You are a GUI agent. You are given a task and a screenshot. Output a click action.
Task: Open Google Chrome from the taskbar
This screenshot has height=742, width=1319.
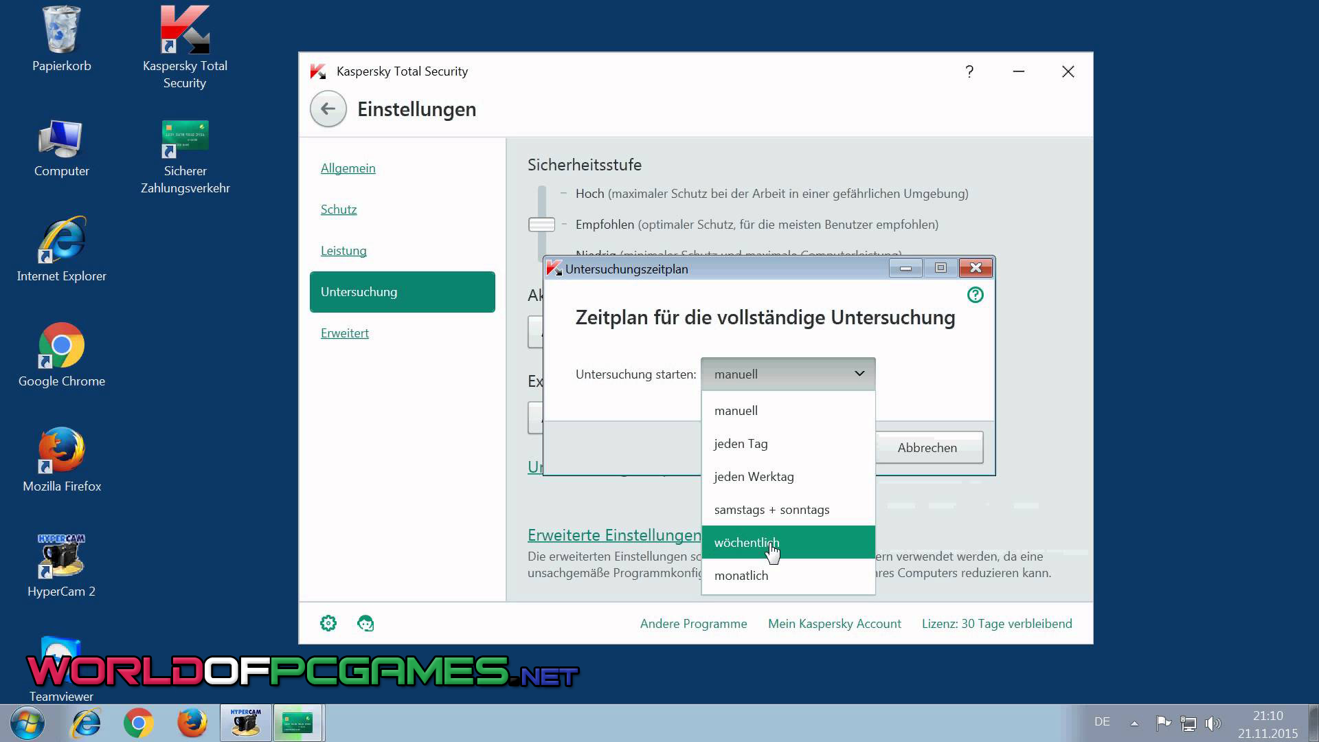coord(138,723)
